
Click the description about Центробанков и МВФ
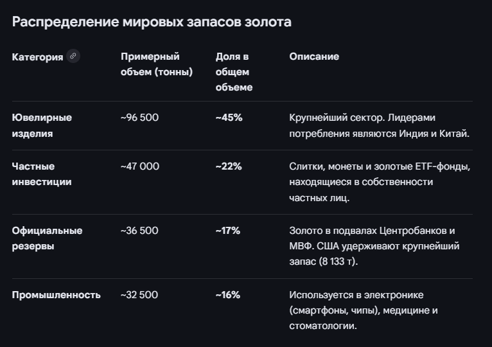point(374,246)
